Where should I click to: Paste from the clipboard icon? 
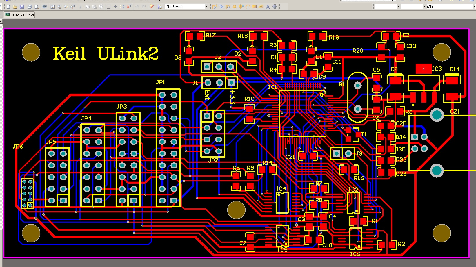pos(94,7)
